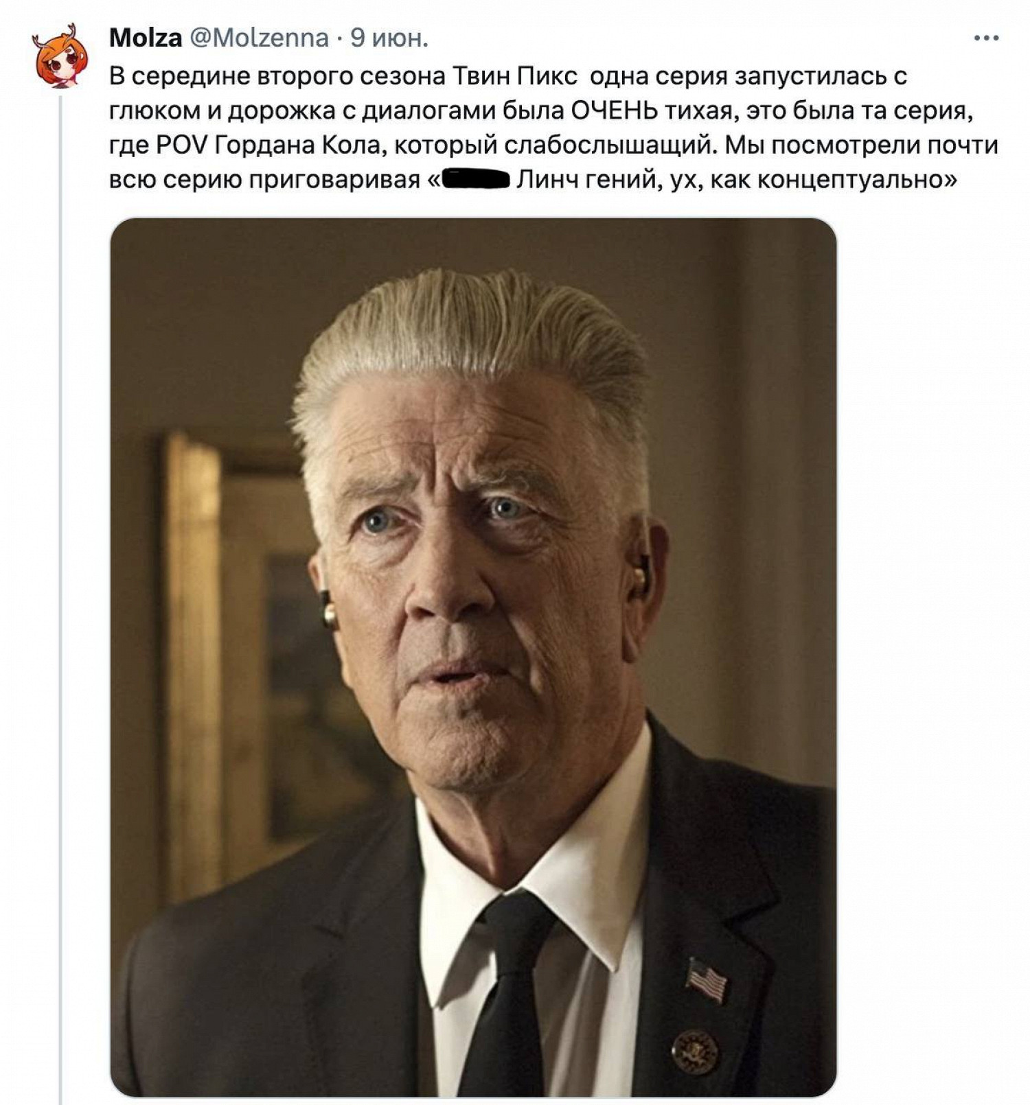Click the American flag lapel pin
The width and height of the screenshot is (1030, 1105).
pyautogui.click(x=707, y=979)
